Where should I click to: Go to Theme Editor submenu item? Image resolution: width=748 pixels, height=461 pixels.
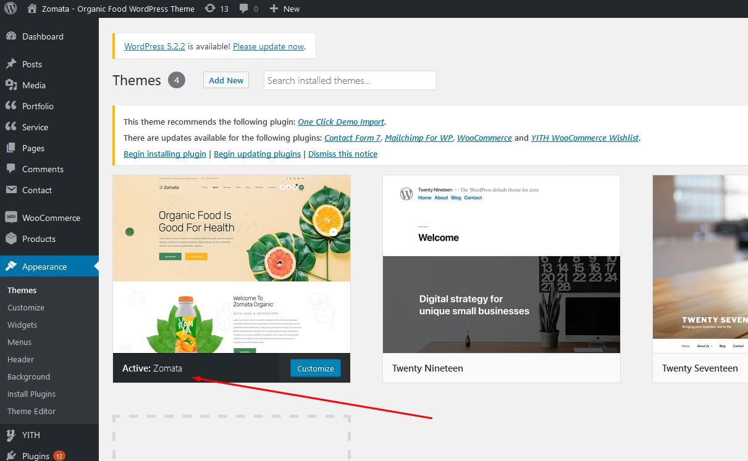[x=32, y=411]
